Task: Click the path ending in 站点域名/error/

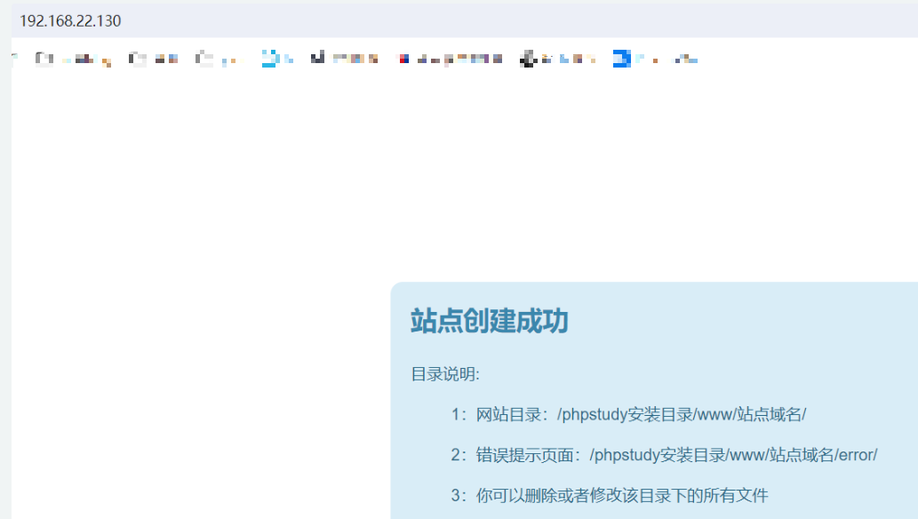Action: click(733, 455)
